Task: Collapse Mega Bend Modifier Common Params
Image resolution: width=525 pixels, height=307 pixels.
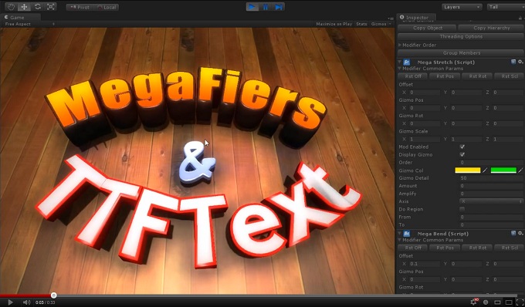Action: coord(399,240)
